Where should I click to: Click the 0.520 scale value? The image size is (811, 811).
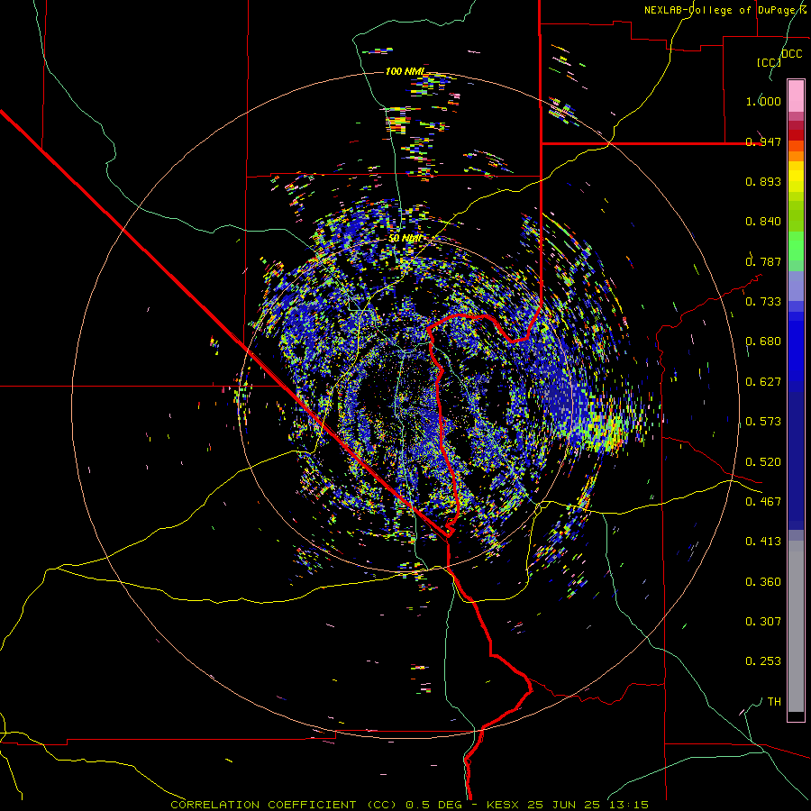[x=763, y=462]
